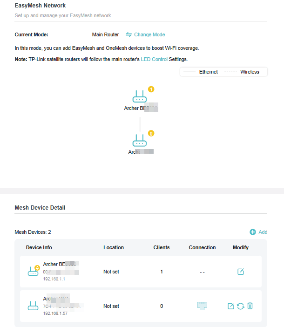Select the satellite router icon in topology
Screen dimensions: 284x327
140,140
